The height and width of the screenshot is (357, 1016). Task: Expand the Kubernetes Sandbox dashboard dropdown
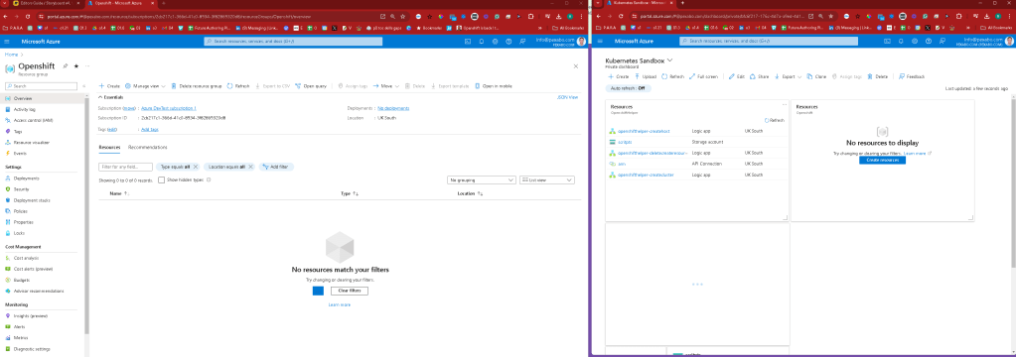tap(670, 60)
